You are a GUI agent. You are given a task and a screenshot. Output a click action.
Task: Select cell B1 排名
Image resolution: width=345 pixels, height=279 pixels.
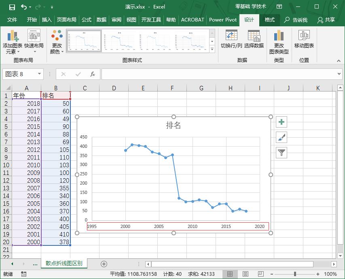(56, 95)
